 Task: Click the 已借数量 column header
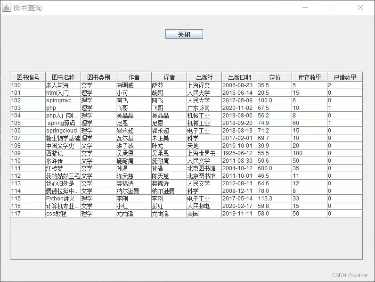click(x=345, y=77)
